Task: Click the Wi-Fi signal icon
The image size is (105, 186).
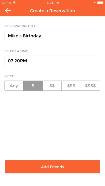Action: click(x=14, y=3)
